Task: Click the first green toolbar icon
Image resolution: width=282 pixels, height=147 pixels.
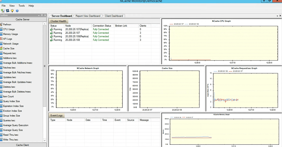Action: (x=3, y=11)
